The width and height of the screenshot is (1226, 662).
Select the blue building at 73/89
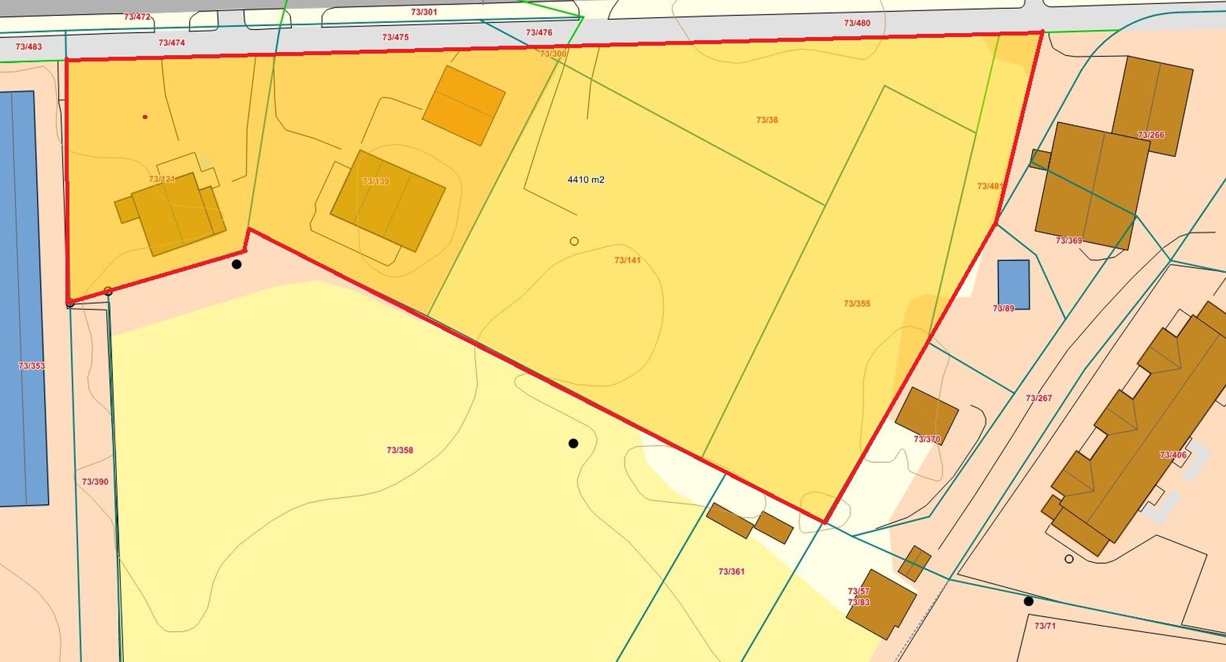1013,284
